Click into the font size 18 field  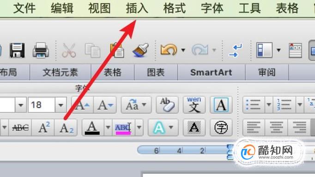tap(42, 105)
